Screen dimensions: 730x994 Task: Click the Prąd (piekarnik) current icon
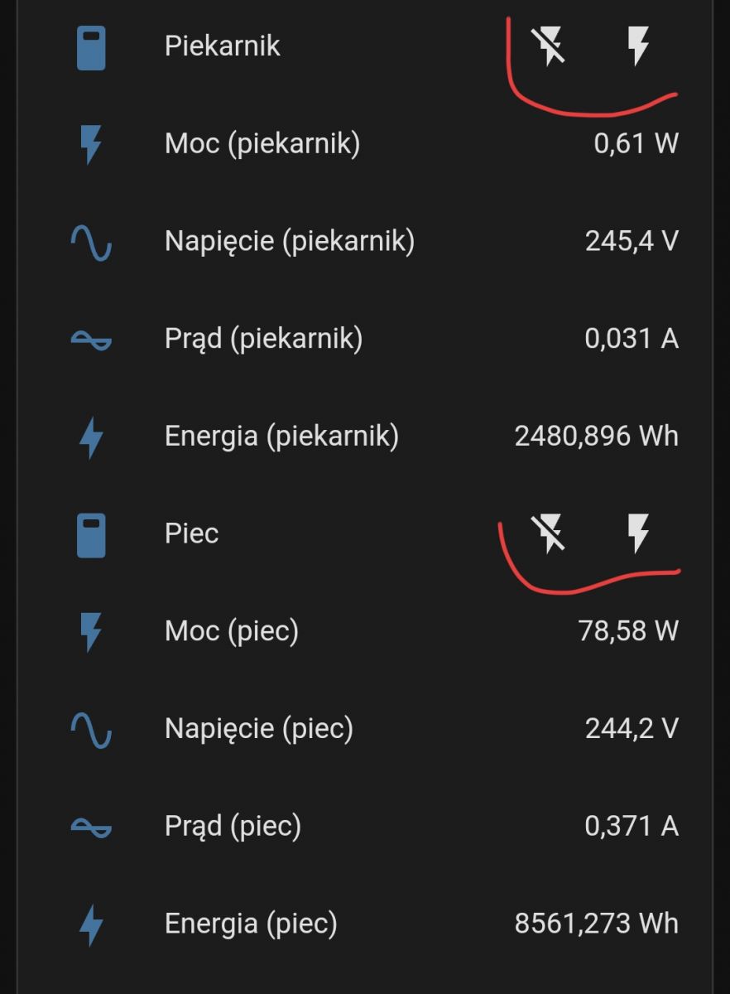point(91,340)
